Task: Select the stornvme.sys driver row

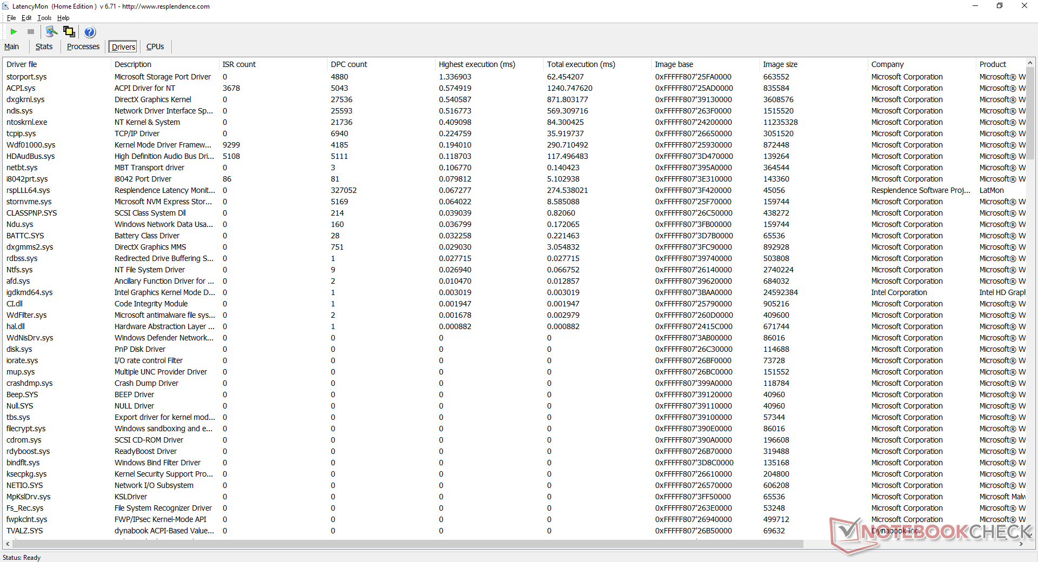Action: point(515,202)
